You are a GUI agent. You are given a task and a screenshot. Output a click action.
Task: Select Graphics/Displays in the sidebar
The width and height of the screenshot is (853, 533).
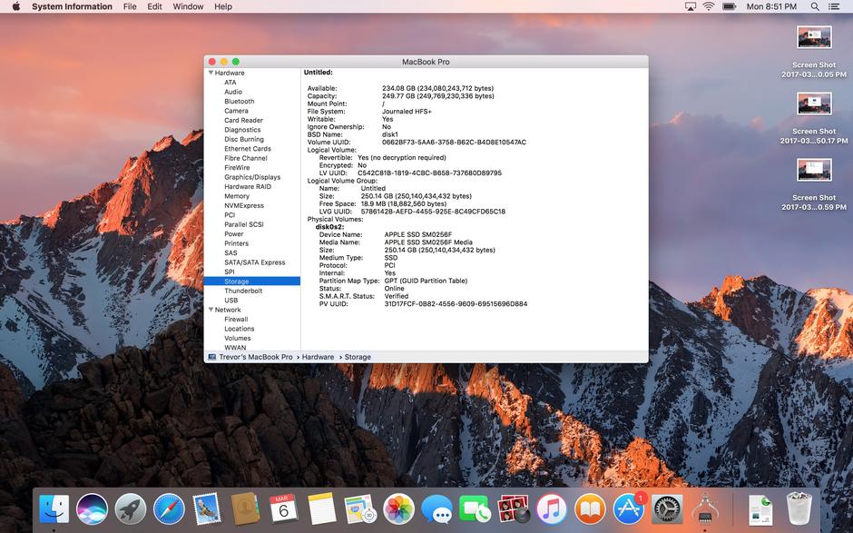252,177
